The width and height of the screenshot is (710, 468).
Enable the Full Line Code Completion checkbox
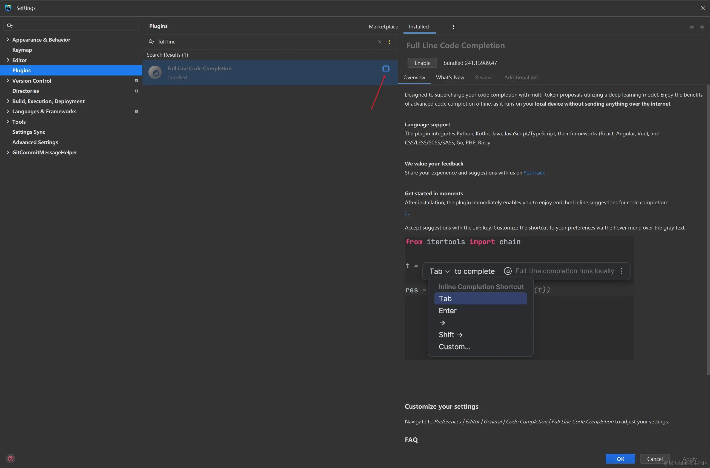pos(386,69)
